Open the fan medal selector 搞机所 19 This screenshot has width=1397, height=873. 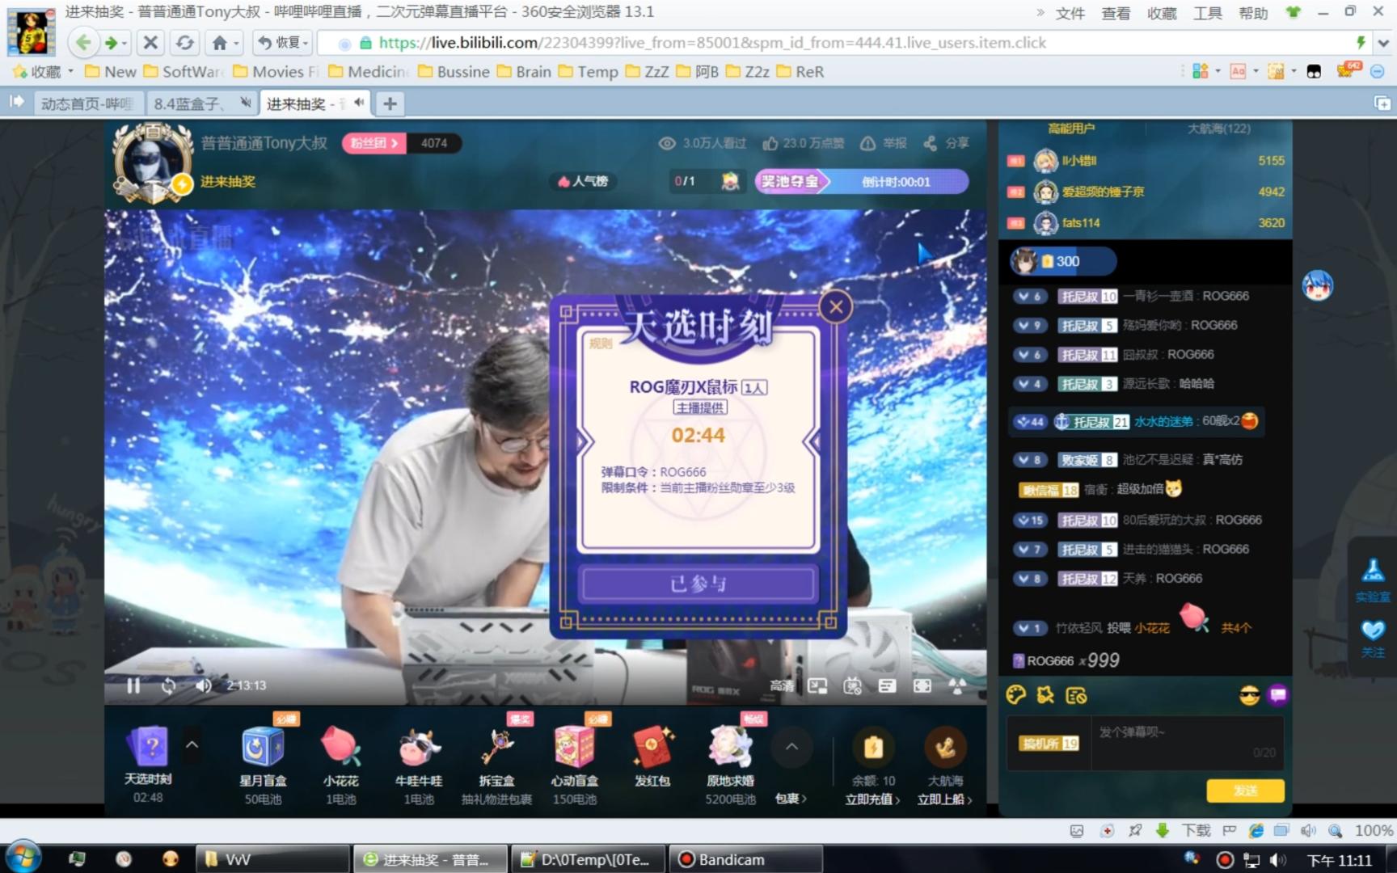pos(1049,744)
